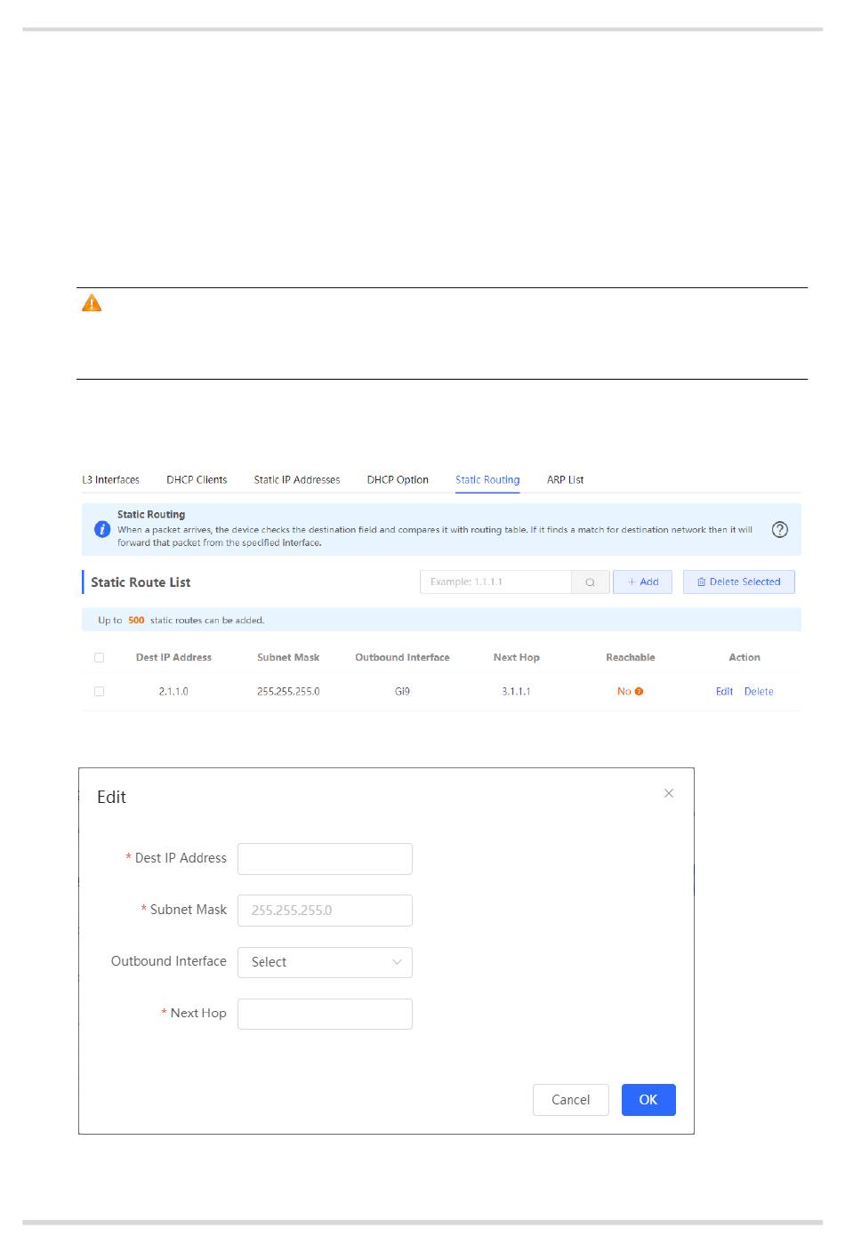Confirm the dialog with OK button

click(x=648, y=1100)
